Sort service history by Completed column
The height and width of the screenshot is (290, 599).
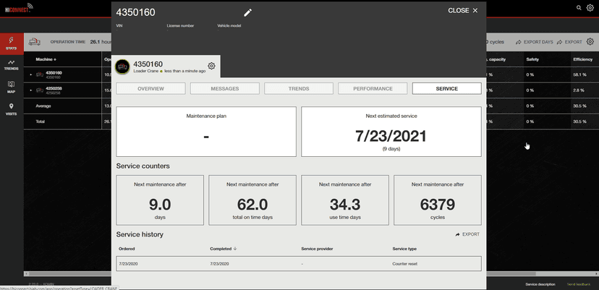[x=221, y=249]
